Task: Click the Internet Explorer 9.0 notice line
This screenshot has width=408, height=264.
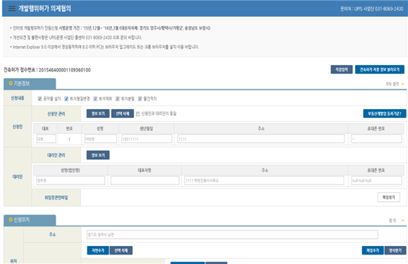Action: click(x=105, y=47)
